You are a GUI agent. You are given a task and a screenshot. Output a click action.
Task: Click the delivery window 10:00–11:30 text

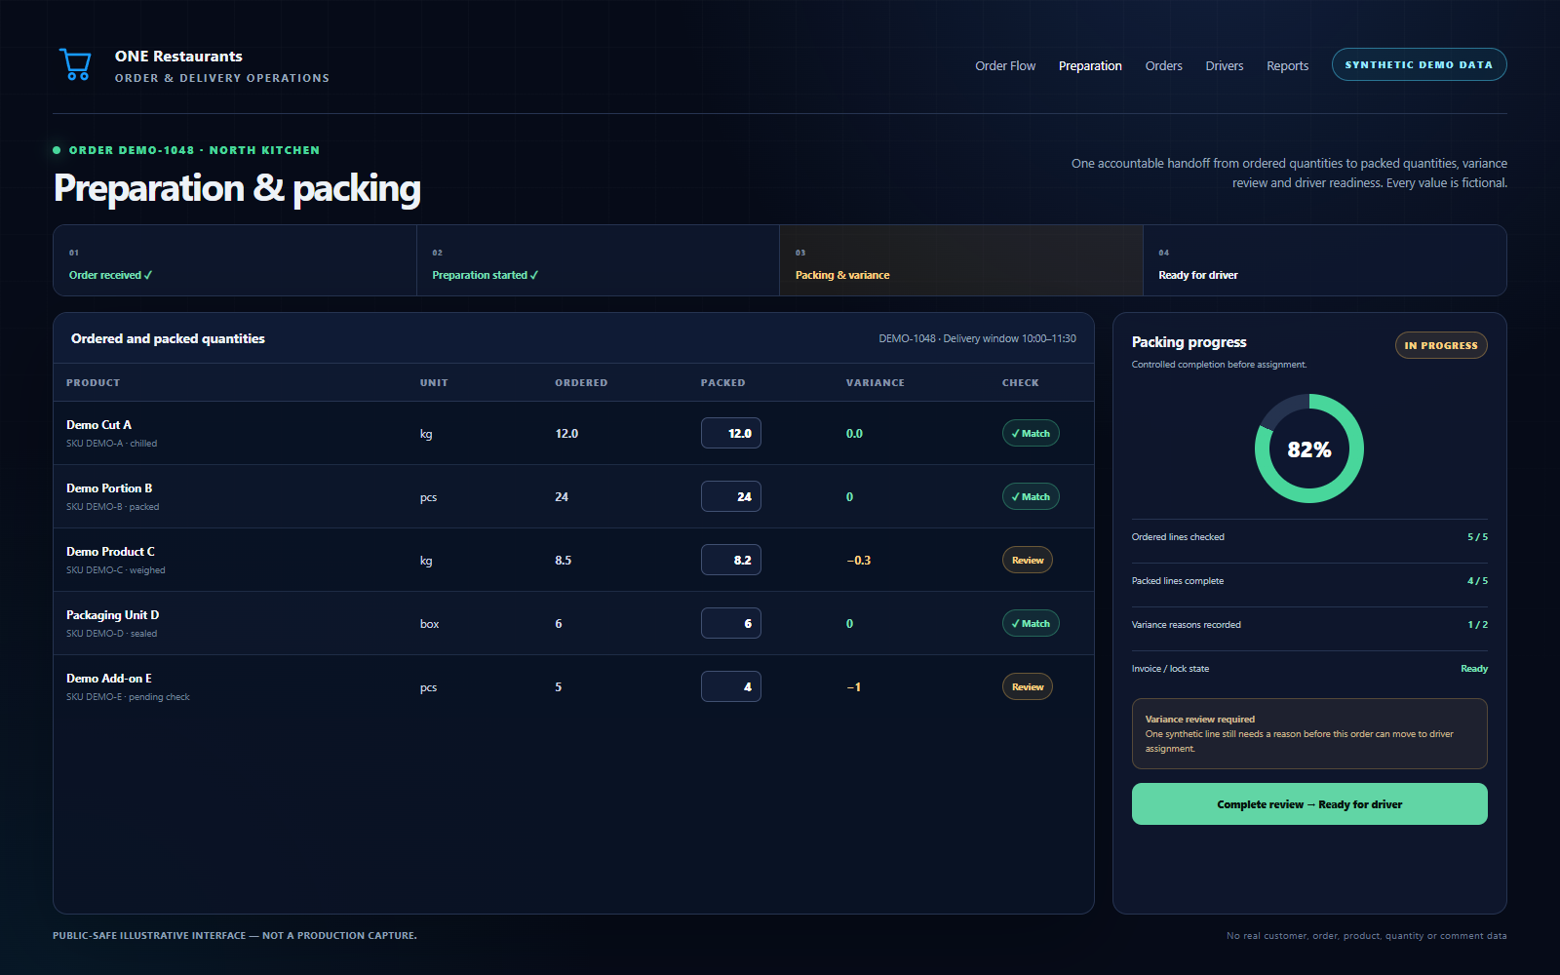(1009, 338)
